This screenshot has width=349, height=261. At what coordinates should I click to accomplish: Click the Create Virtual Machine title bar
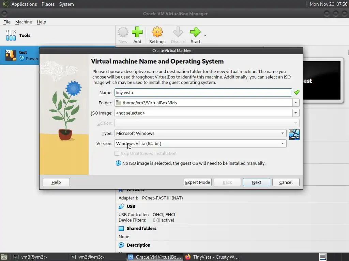pos(171,51)
